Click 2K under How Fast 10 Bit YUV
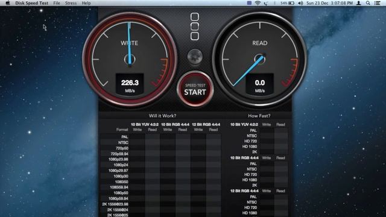 click(255, 152)
